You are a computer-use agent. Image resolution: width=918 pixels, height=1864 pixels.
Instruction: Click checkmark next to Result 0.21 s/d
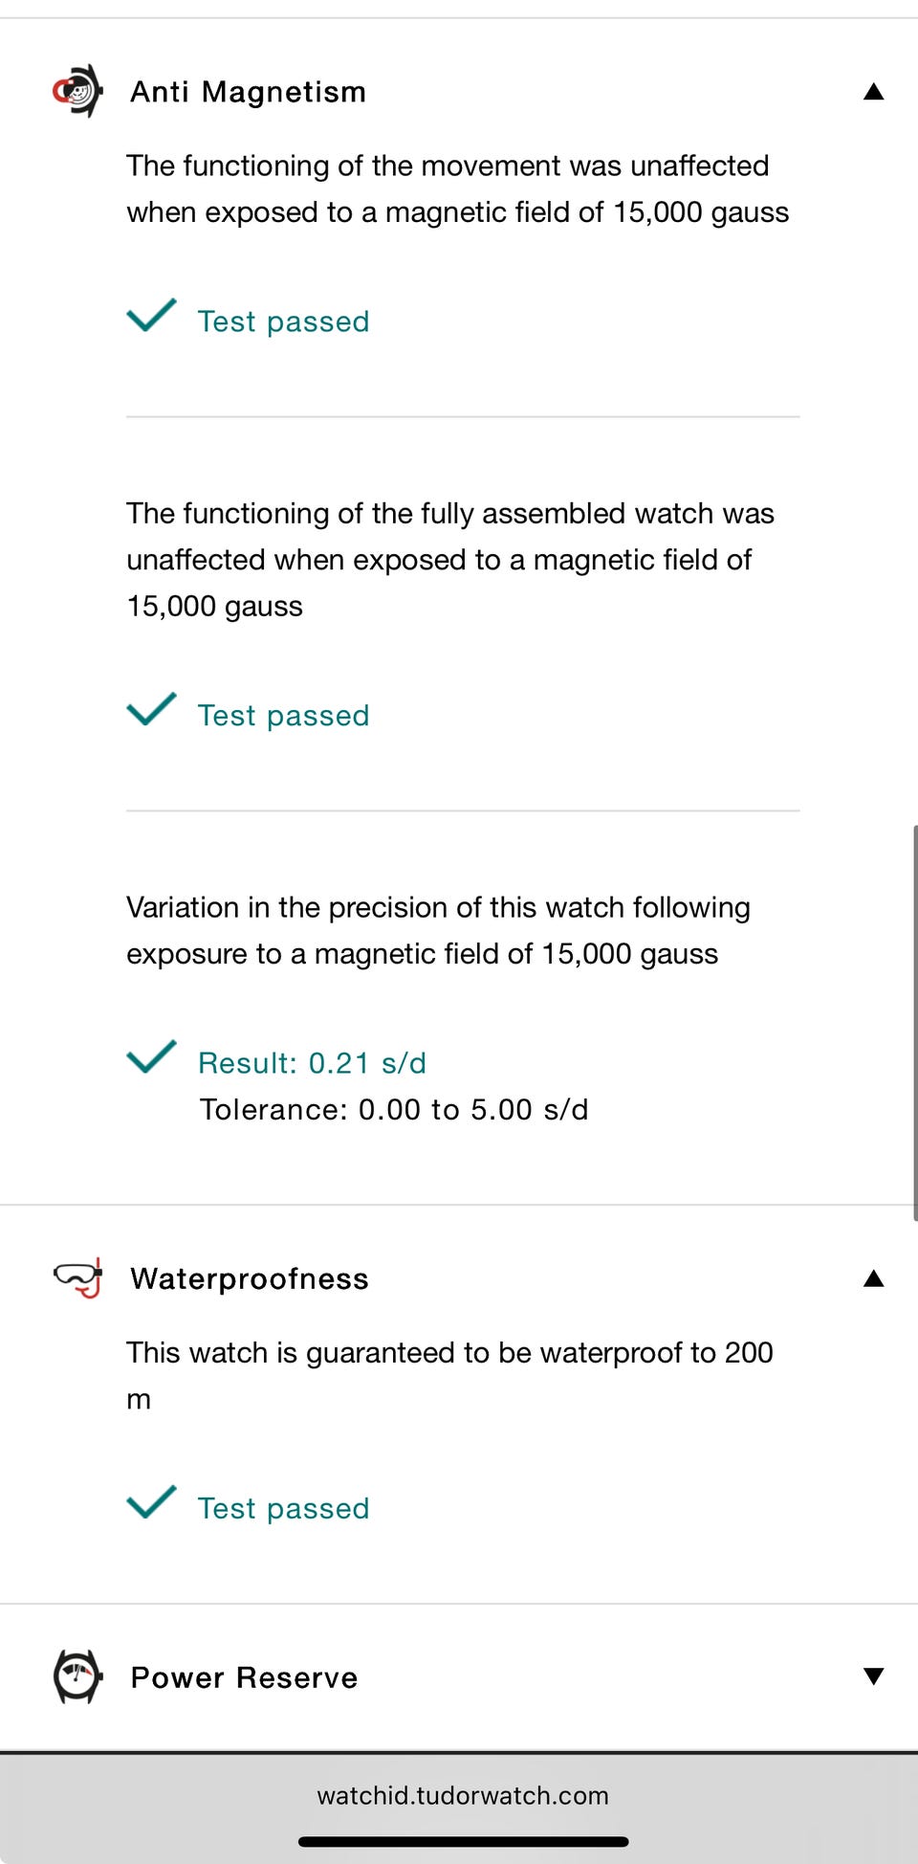[x=151, y=1057]
